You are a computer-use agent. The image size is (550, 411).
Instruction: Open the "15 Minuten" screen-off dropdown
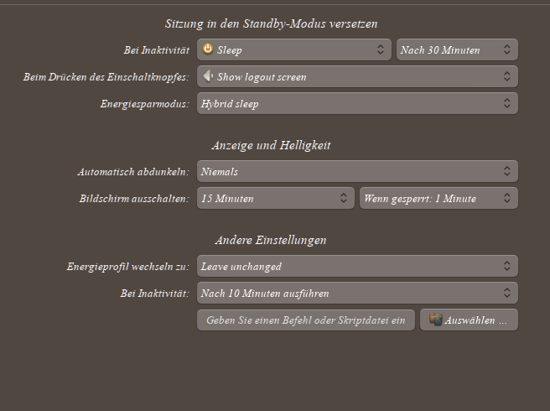[275, 199]
